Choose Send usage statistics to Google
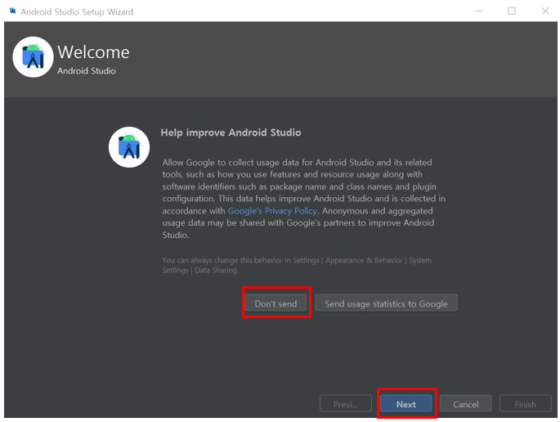 coord(386,303)
